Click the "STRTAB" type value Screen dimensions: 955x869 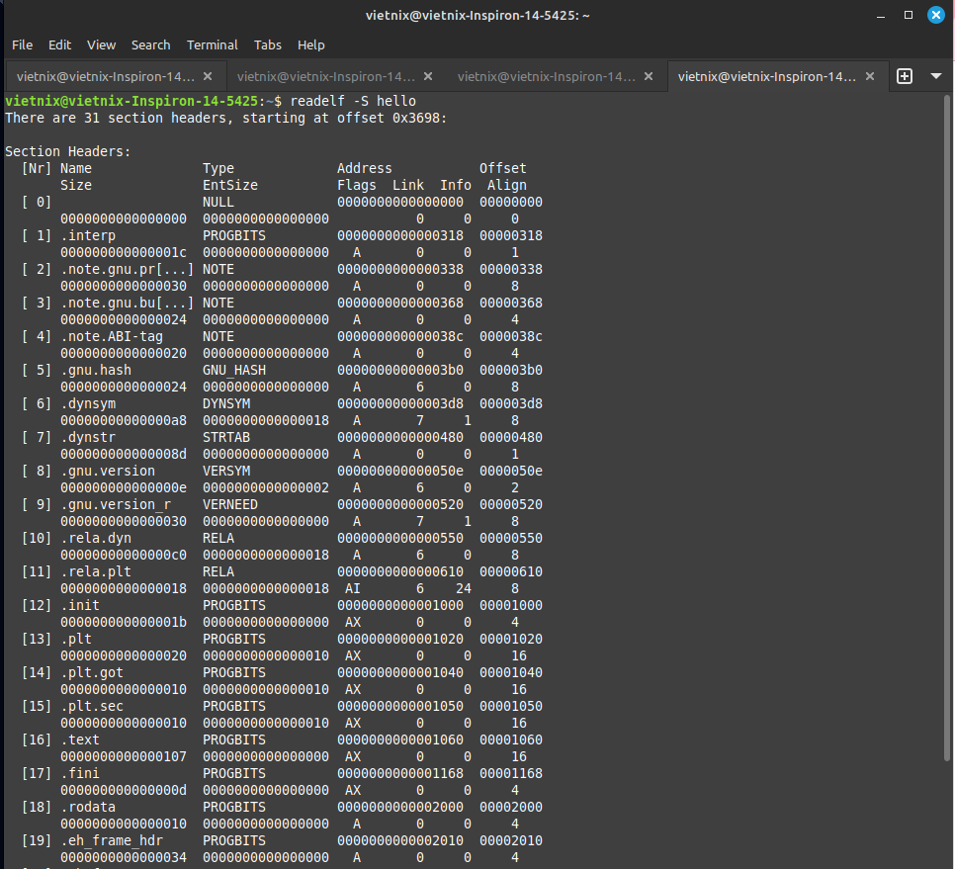click(226, 437)
